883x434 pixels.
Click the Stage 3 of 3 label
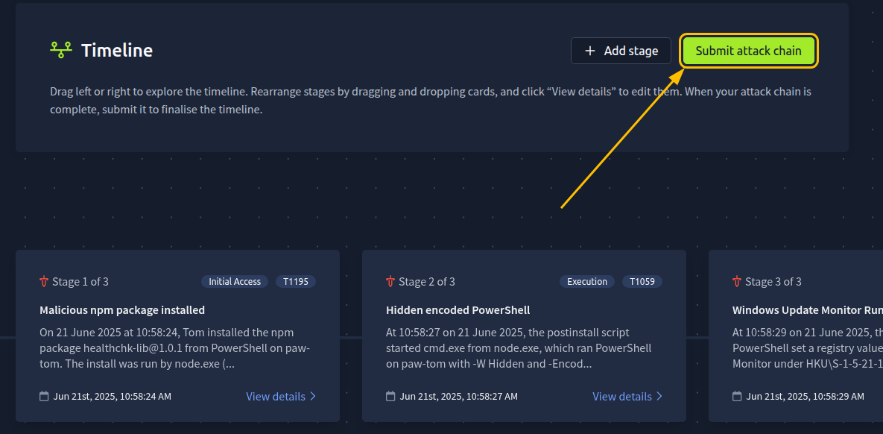[x=773, y=281]
